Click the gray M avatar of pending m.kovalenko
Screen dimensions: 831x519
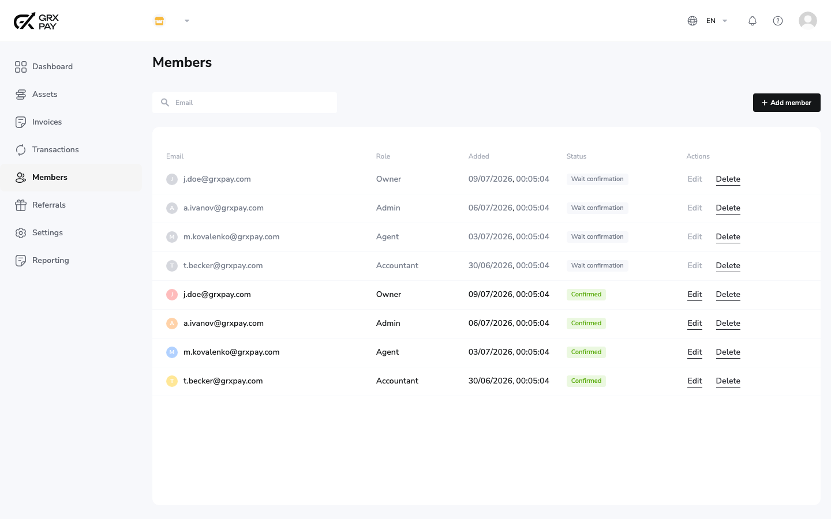(172, 237)
